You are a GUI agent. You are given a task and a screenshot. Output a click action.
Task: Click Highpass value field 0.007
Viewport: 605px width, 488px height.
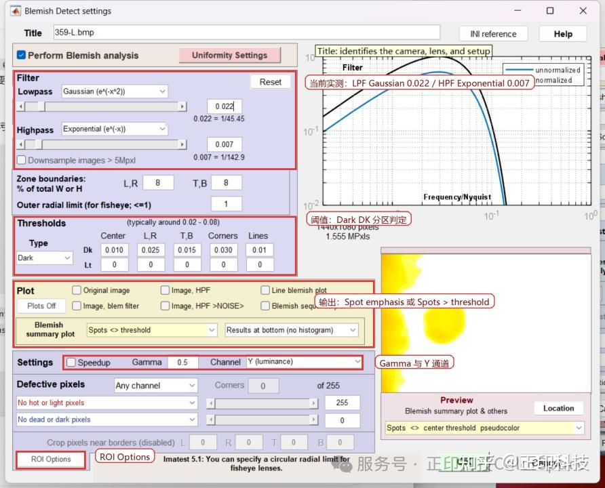pos(225,144)
